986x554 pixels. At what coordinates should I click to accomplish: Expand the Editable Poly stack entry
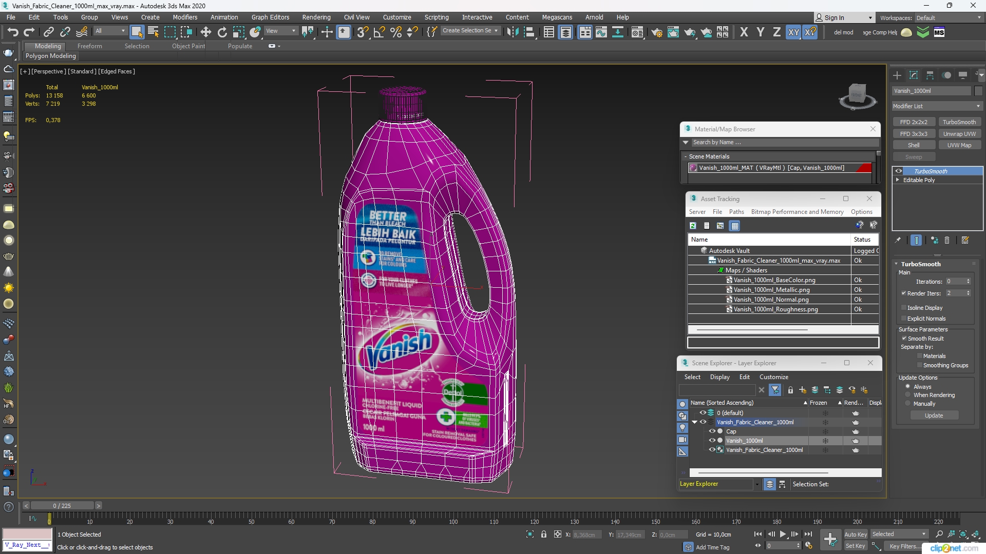898,180
